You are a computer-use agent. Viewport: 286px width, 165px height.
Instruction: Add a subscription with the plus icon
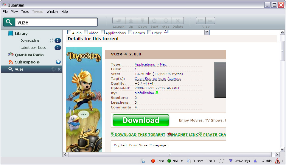[x=58, y=62]
